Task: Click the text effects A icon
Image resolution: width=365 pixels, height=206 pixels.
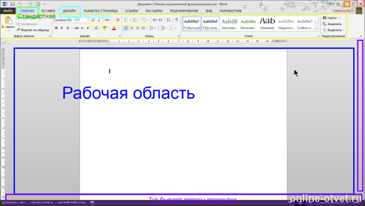Action: (x=96, y=28)
